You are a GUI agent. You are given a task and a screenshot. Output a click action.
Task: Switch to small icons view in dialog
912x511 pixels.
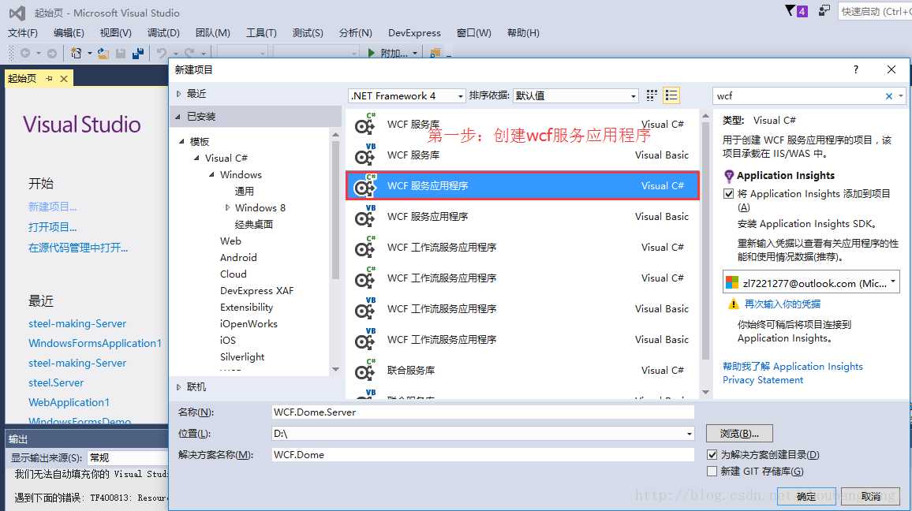(652, 95)
